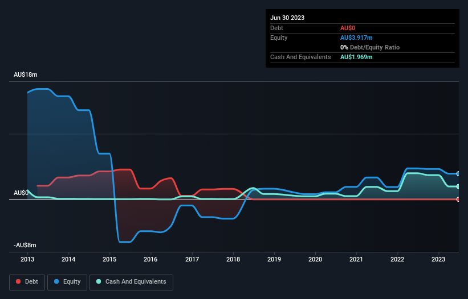Click the Equity row label in tooltip
This screenshot has width=468, height=299.
(x=279, y=38)
